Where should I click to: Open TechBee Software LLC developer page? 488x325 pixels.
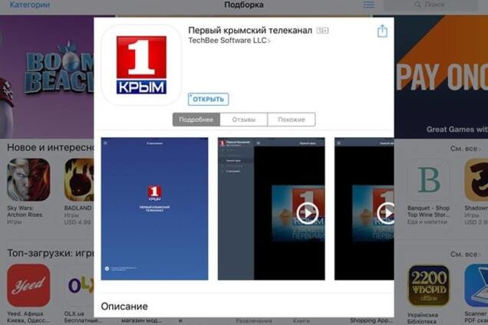click(x=229, y=41)
